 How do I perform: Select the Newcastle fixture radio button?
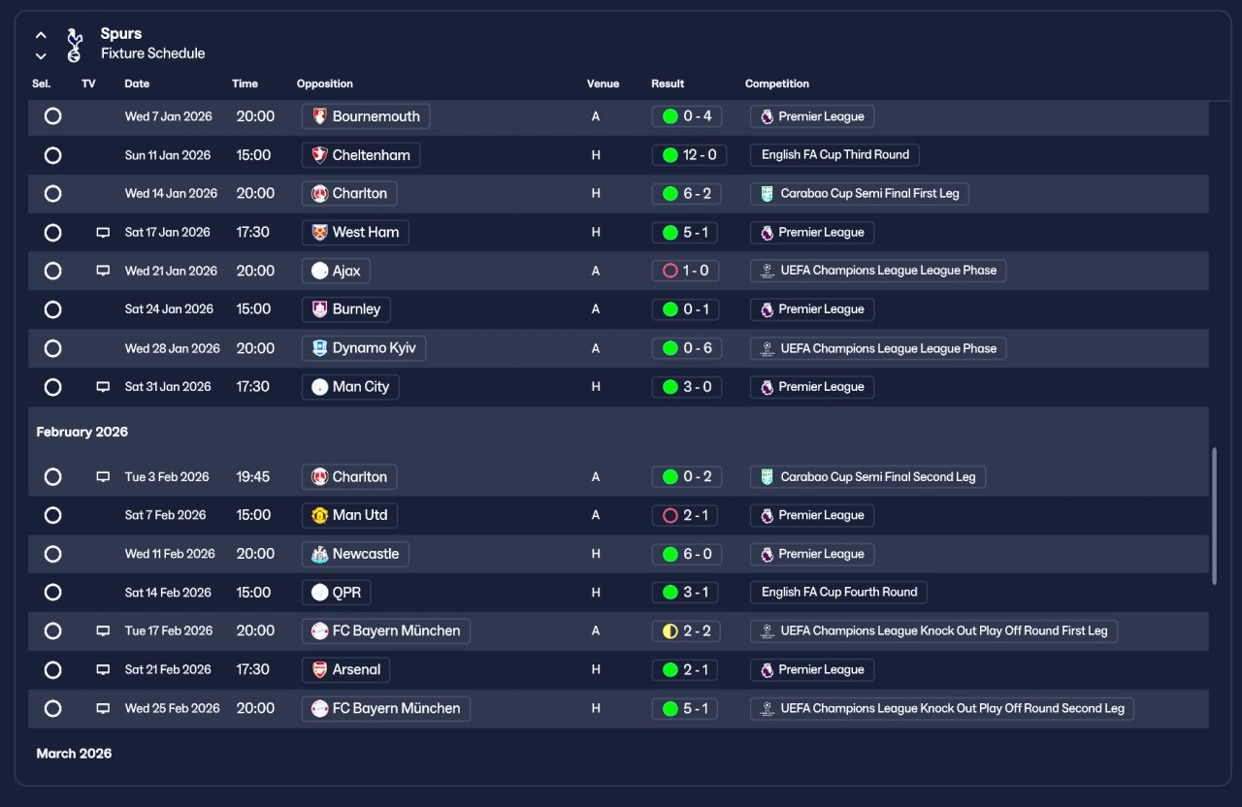[x=52, y=554]
